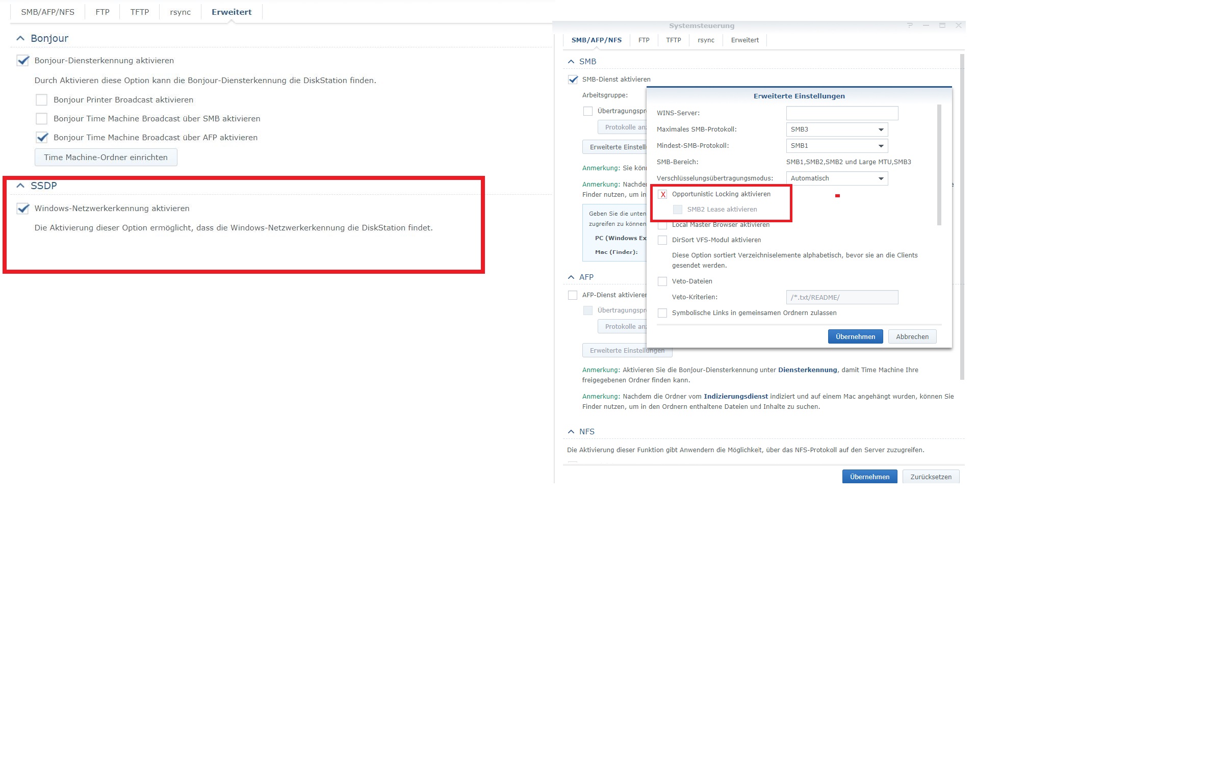
Task: Click the WINS-Server input field
Action: pos(842,113)
